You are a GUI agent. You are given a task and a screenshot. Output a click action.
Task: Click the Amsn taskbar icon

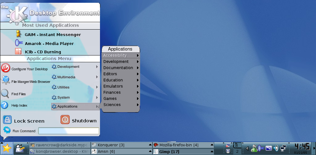click(94, 151)
